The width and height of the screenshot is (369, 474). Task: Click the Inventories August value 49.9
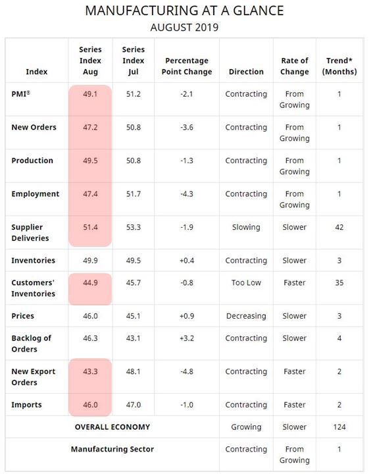coord(90,260)
